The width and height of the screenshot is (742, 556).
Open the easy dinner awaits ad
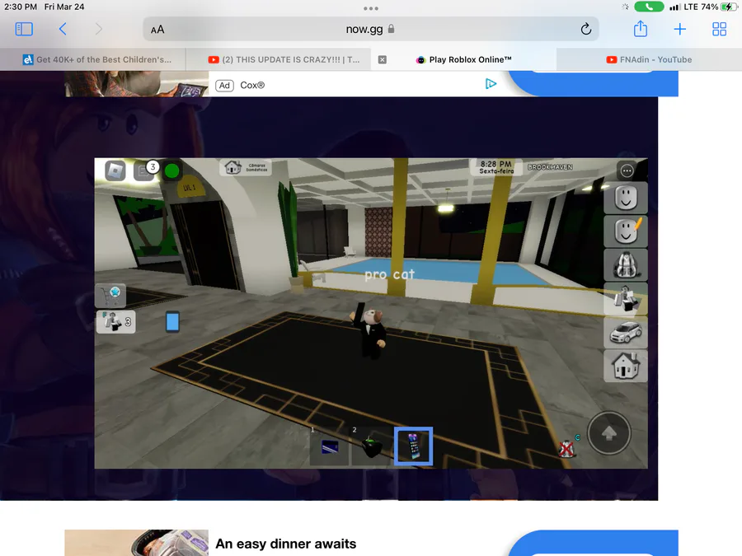tap(286, 544)
